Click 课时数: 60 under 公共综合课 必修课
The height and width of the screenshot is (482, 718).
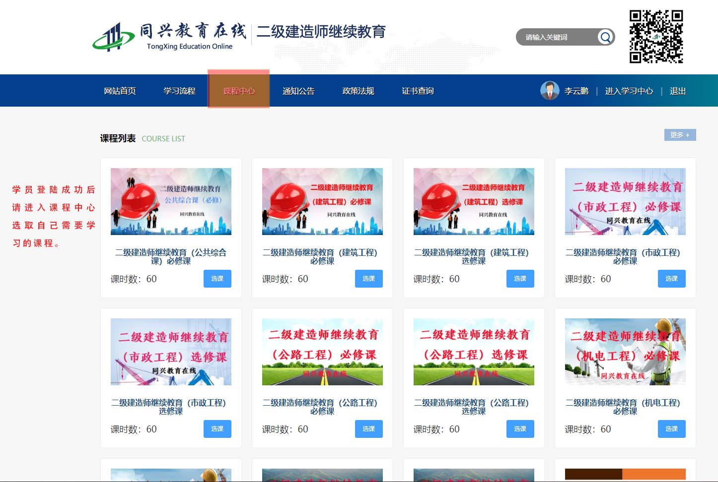tap(134, 279)
